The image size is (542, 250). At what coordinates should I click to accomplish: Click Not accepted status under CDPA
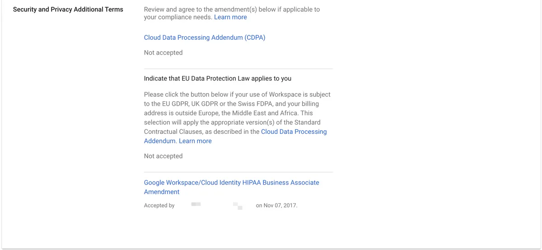(x=163, y=52)
